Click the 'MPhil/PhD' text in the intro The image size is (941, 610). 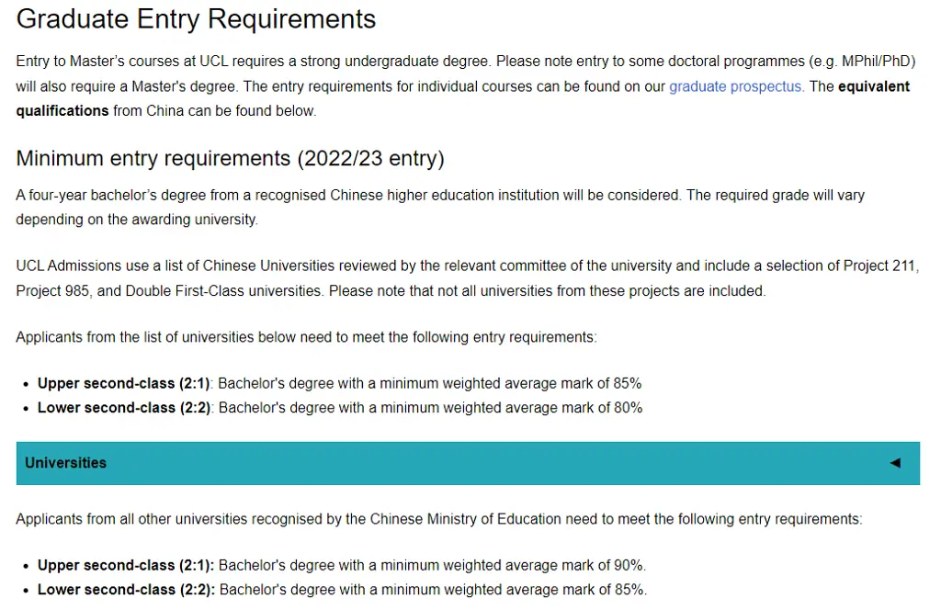(878, 62)
